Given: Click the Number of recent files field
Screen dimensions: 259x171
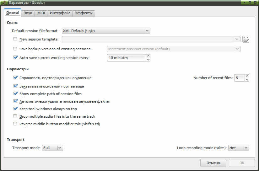Looking at the screenshot, I should tap(240, 78).
